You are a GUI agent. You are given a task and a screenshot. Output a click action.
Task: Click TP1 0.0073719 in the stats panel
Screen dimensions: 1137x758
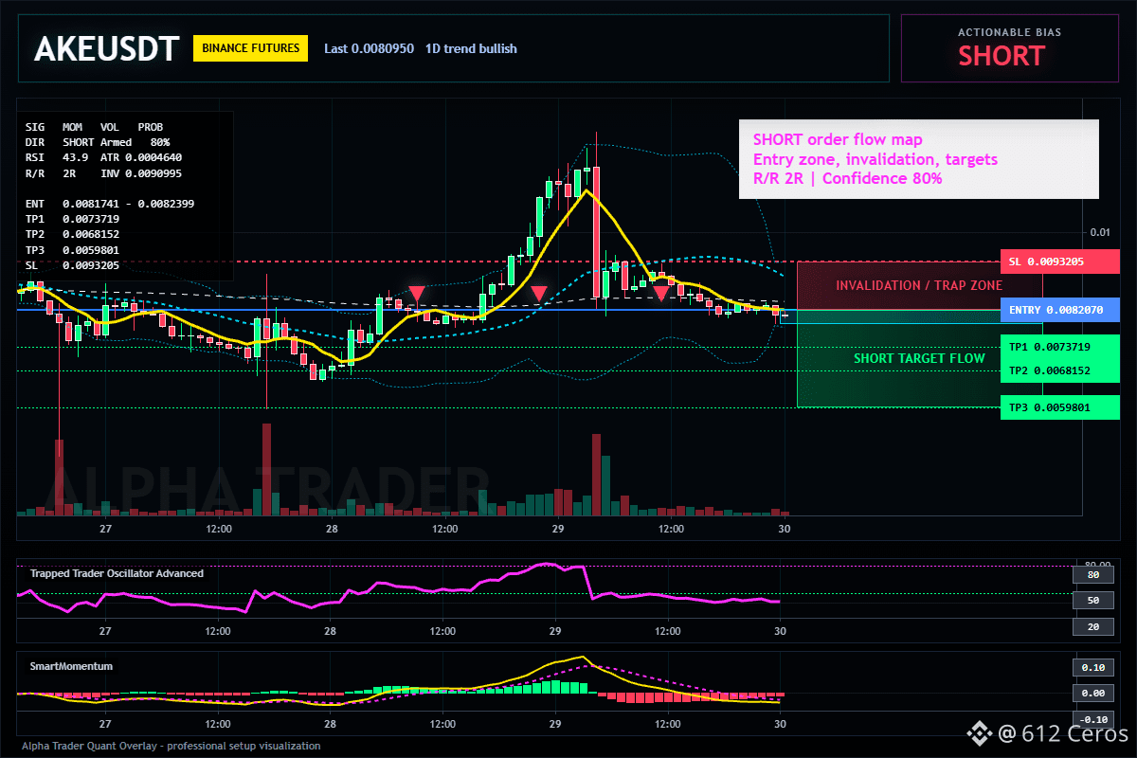[x=73, y=219]
